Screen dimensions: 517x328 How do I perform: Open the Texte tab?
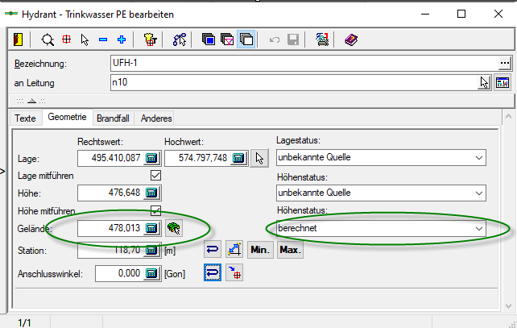[x=26, y=118]
